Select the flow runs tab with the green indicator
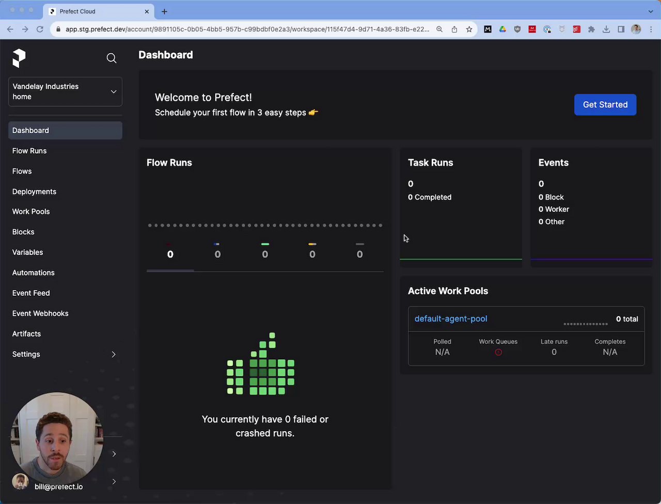 coord(265,252)
